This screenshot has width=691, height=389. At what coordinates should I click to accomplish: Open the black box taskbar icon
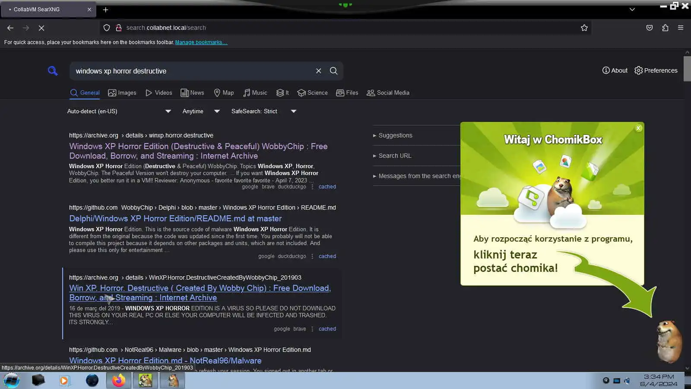[38, 380]
